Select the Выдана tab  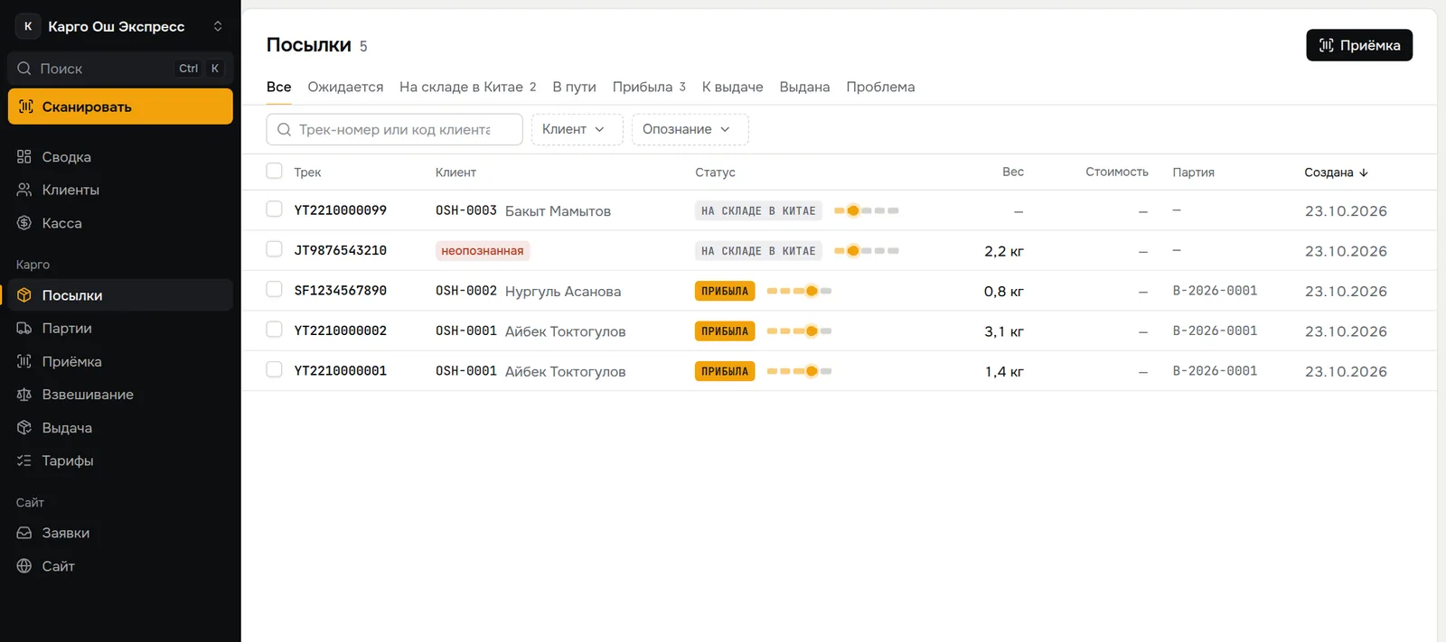tap(804, 87)
